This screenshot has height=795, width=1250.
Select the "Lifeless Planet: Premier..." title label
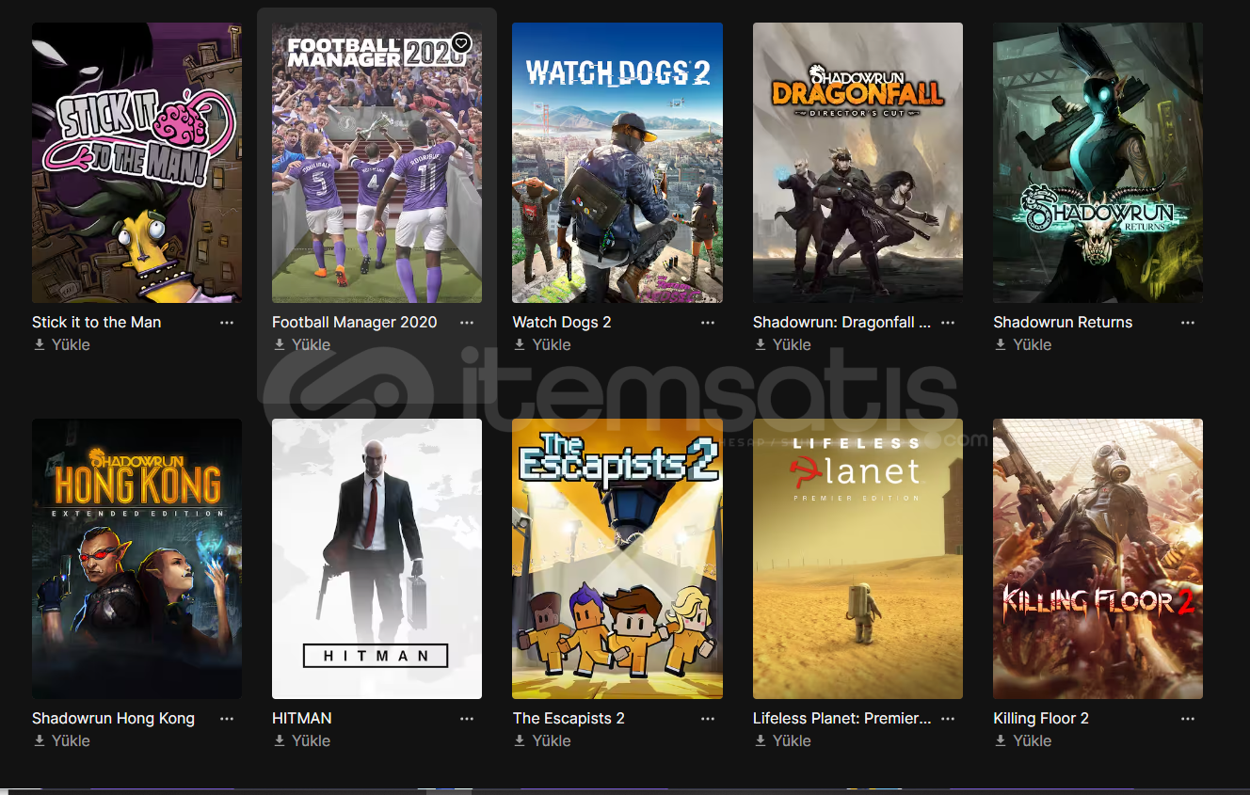tap(841, 718)
